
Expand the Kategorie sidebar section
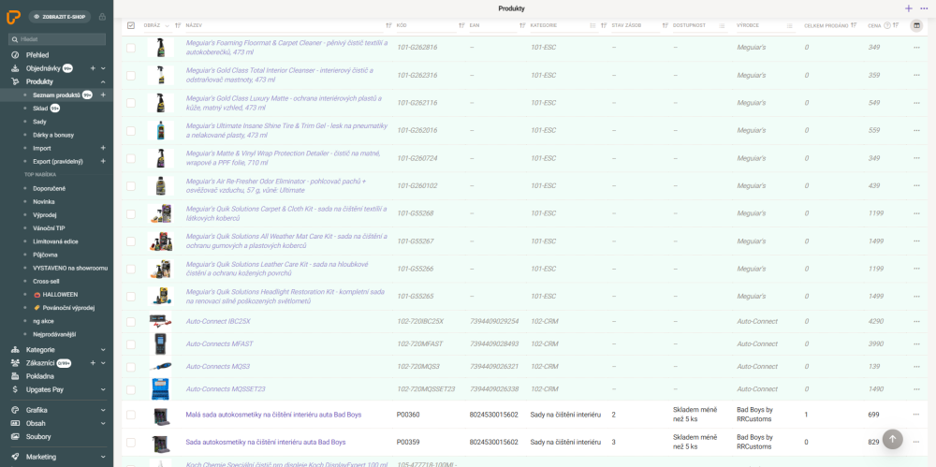click(103, 349)
